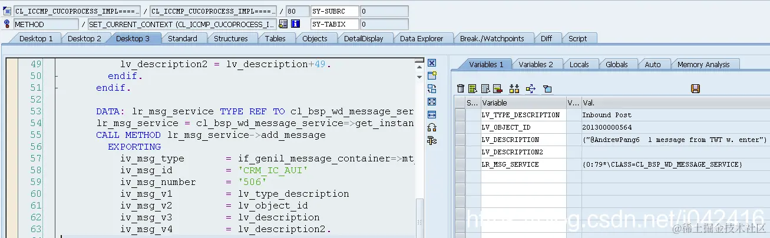Click the Variable column header
The width and height of the screenshot is (770, 238).
(523, 103)
